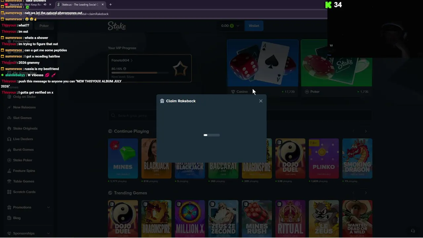Click the gift icon beside Claim Rakeback
423x238 pixels.
pos(162,101)
